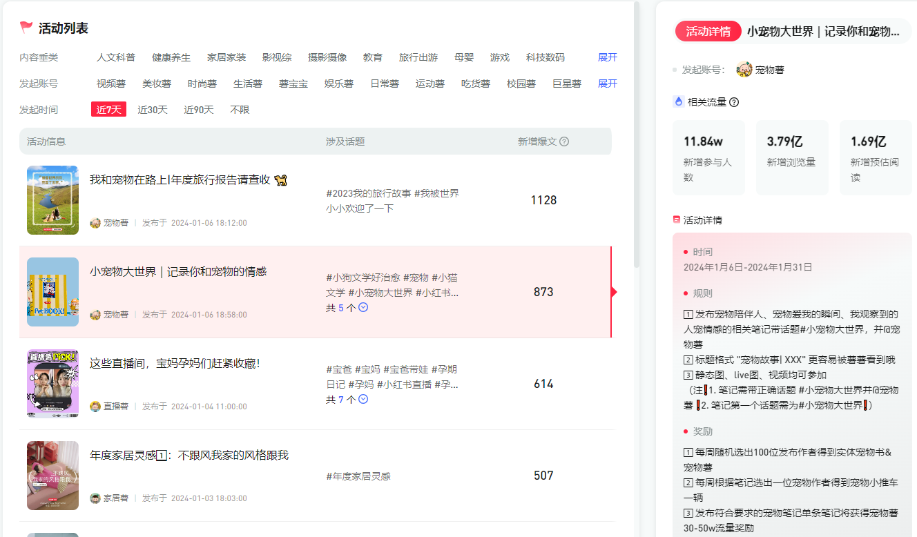Image resolution: width=917 pixels, height=537 pixels.
Task: Open activity 年度家居灵感：不跟风我家的风格跟我
Action: click(189, 456)
